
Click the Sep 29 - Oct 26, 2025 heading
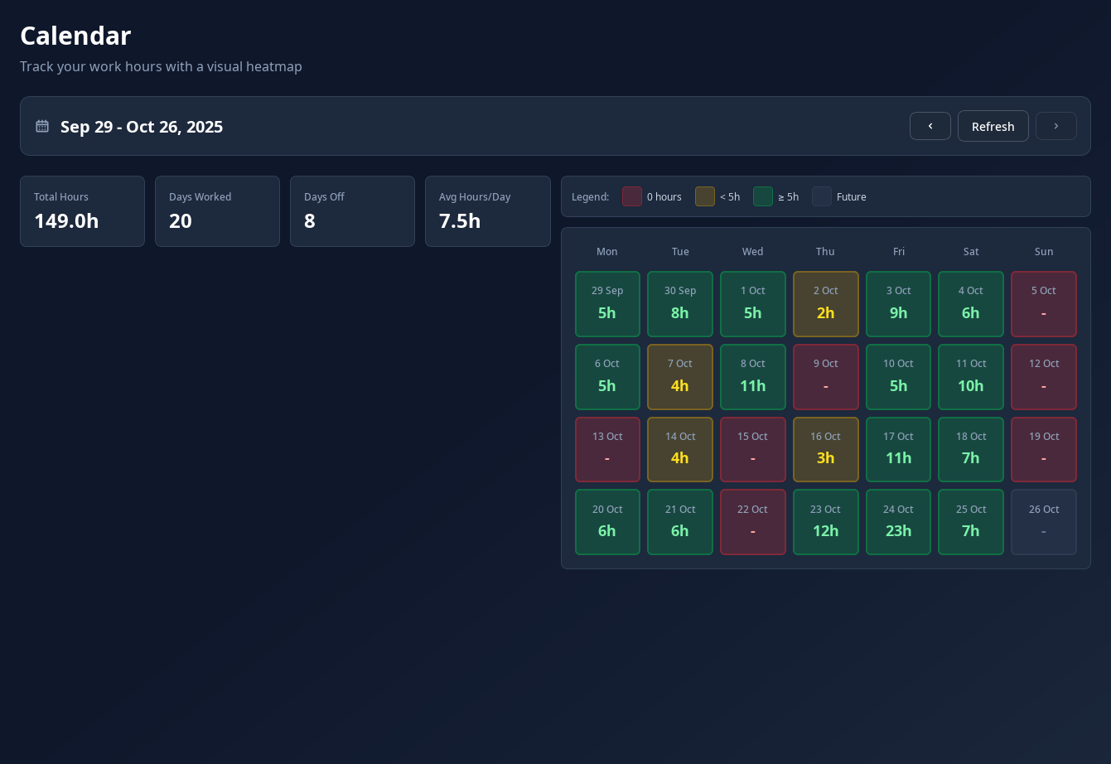click(142, 127)
